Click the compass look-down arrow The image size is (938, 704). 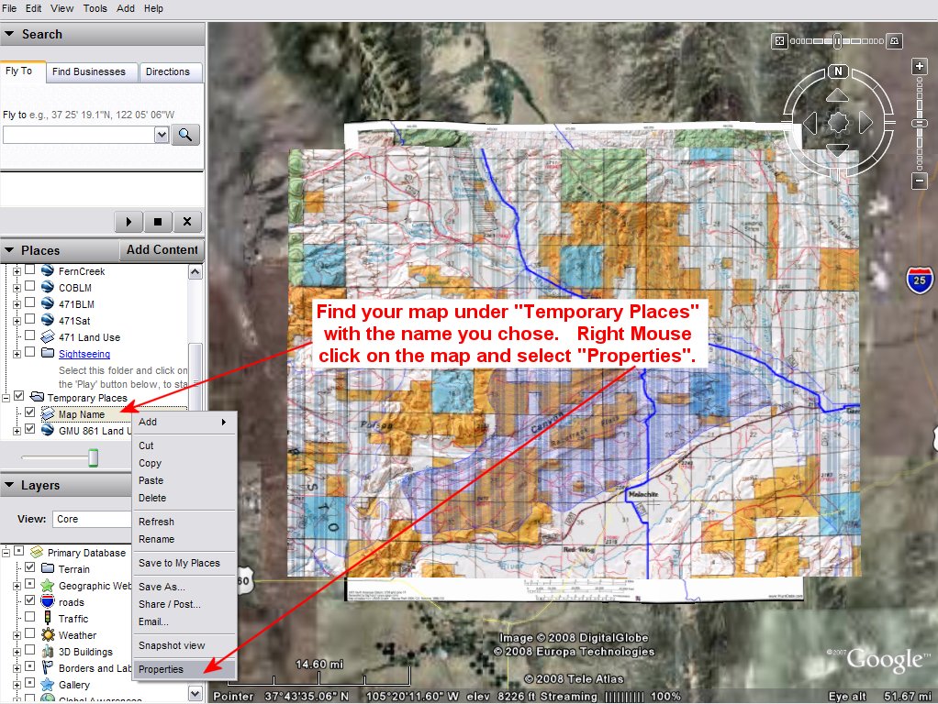pos(837,149)
